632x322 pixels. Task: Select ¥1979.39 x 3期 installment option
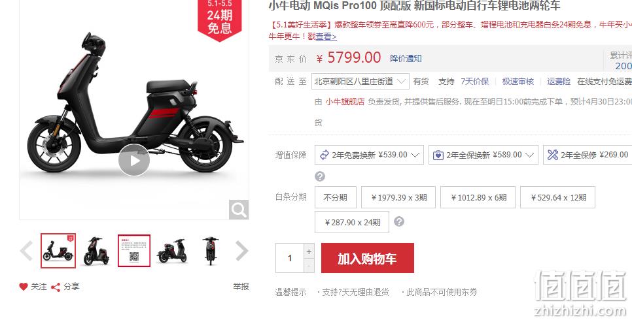(x=398, y=197)
